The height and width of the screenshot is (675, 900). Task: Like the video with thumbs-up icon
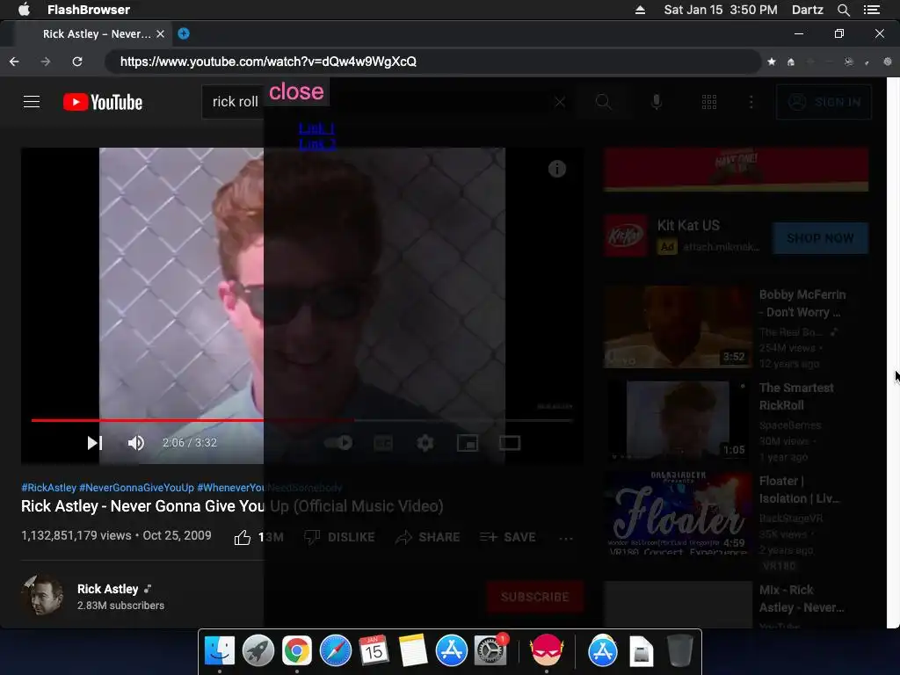243,537
